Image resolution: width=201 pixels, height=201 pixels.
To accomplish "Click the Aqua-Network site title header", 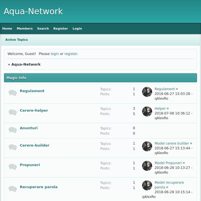I will 33,11.
